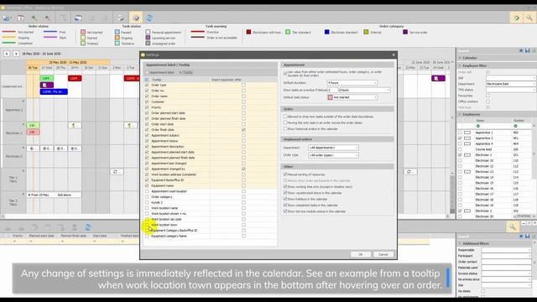Image resolution: width=537 pixels, height=302 pixels.
Task: Toggle separator after Order finish date
Action: (x=243, y=130)
